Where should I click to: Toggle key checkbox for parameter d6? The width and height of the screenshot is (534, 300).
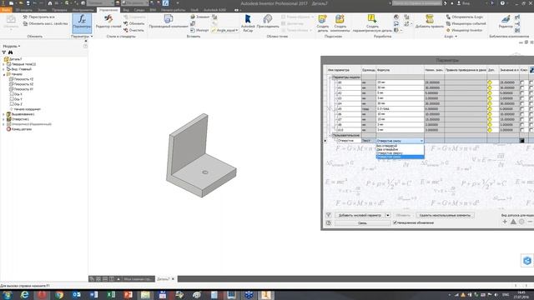pyautogui.click(x=521, y=114)
